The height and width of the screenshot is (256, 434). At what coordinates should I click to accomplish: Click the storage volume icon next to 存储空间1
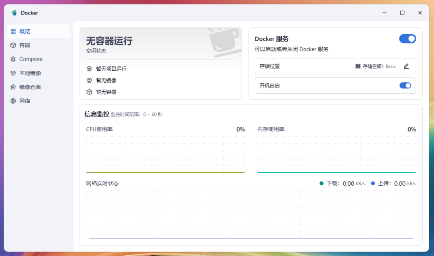pyautogui.click(x=358, y=66)
